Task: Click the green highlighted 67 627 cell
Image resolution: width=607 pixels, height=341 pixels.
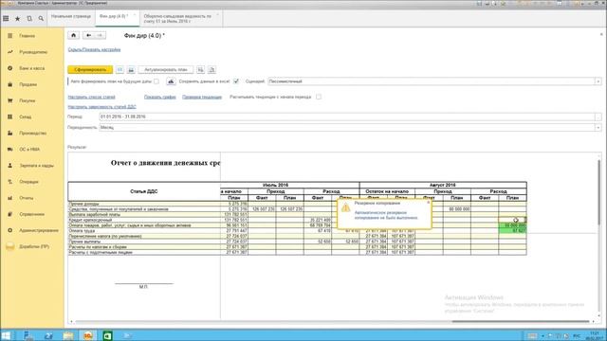Action: tap(512, 230)
